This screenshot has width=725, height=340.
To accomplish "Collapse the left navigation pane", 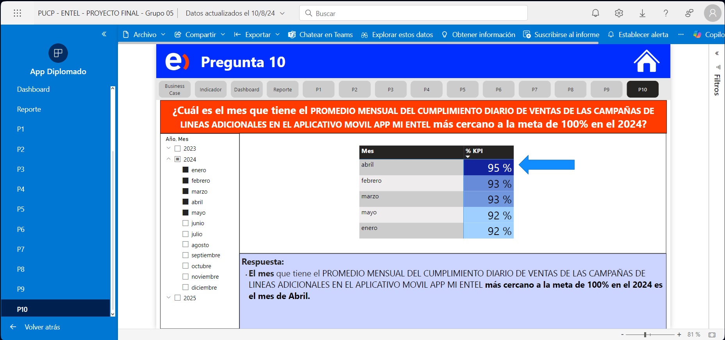I will 104,34.
